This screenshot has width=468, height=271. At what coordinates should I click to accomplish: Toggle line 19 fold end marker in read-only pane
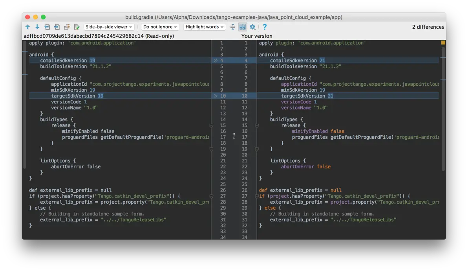pyautogui.click(x=211, y=149)
